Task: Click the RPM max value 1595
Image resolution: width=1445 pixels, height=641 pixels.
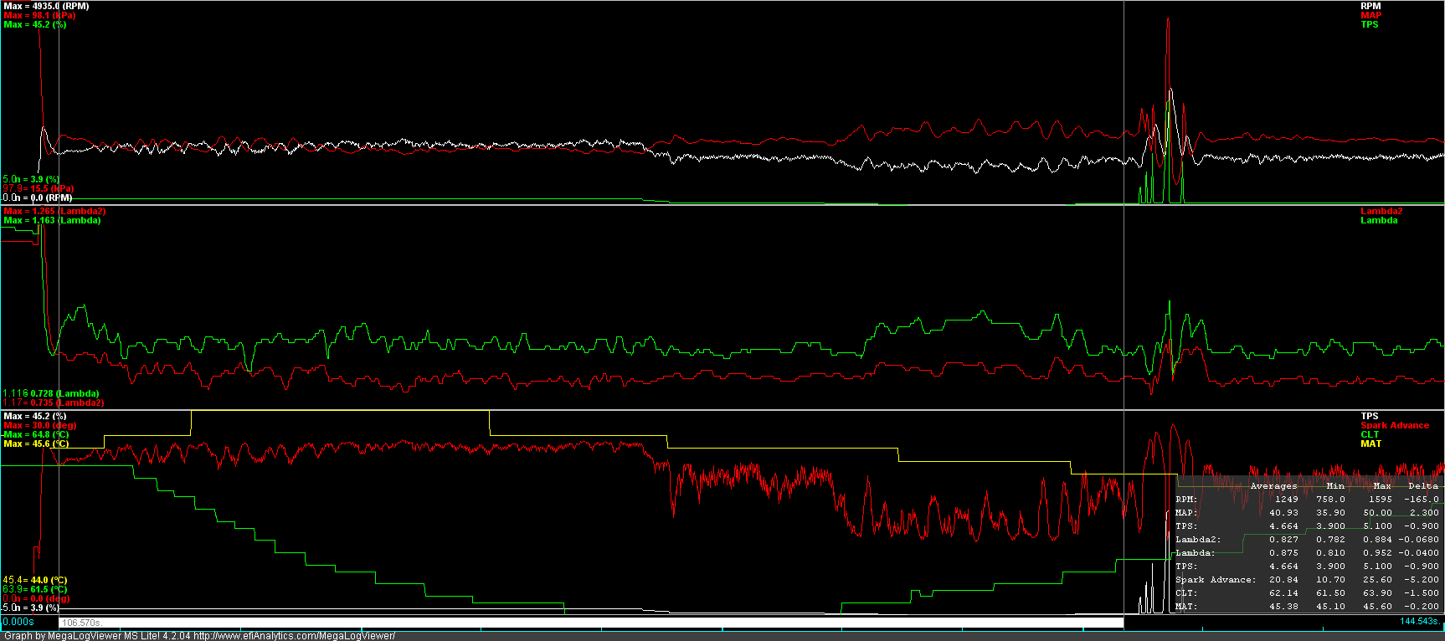Action: [1381, 499]
